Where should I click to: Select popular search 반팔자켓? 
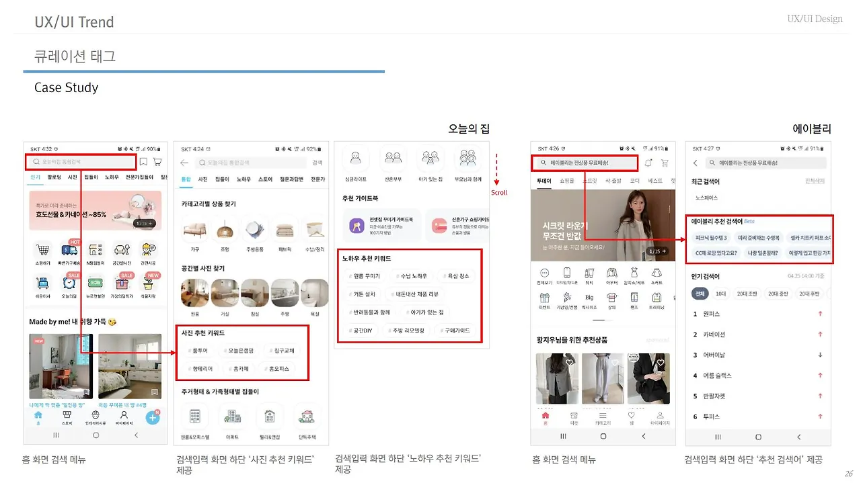(x=714, y=396)
